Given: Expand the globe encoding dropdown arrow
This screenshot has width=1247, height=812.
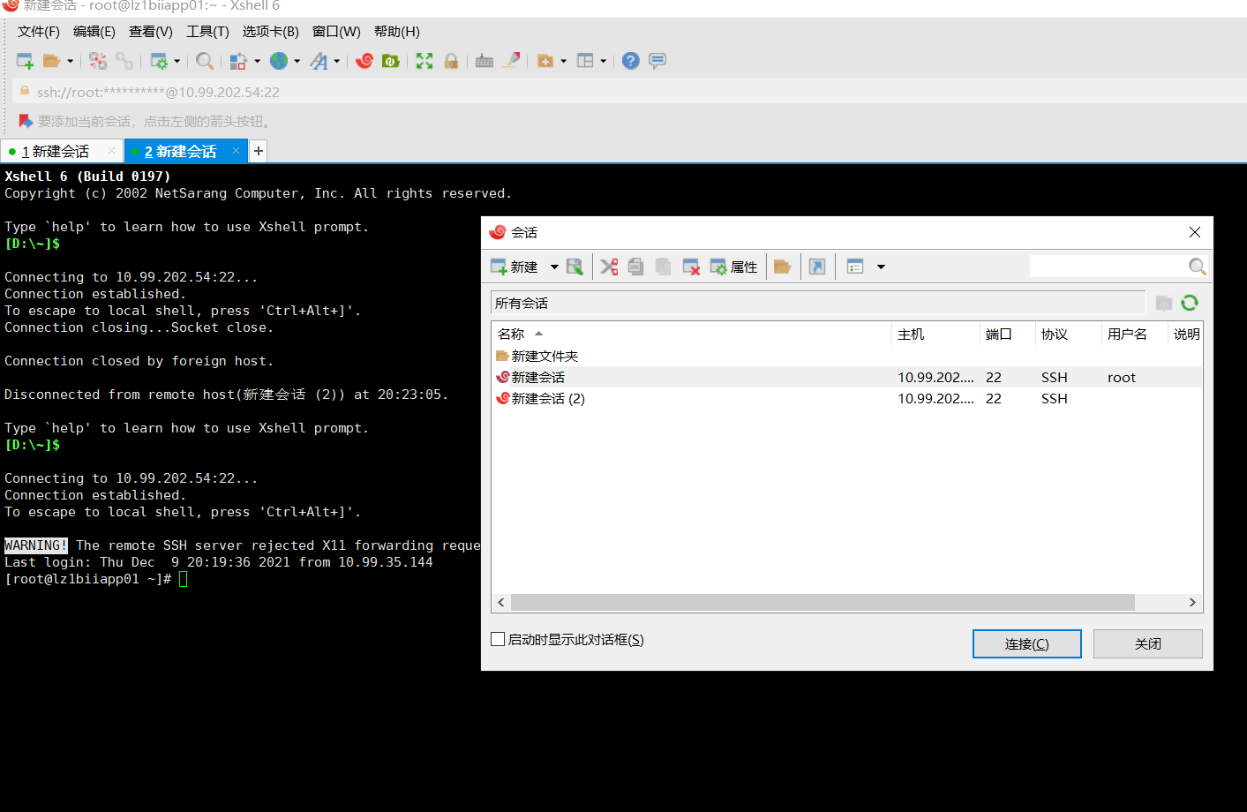Looking at the screenshot, I should (x=297, y=61).
